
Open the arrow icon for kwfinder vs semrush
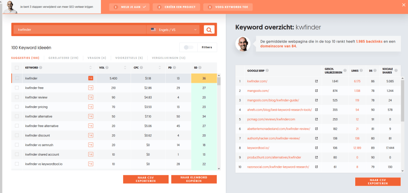[91, 145]
